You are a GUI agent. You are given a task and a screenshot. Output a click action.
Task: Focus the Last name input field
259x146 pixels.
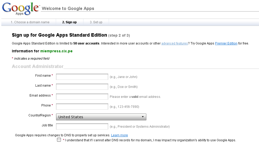[82, 87]
